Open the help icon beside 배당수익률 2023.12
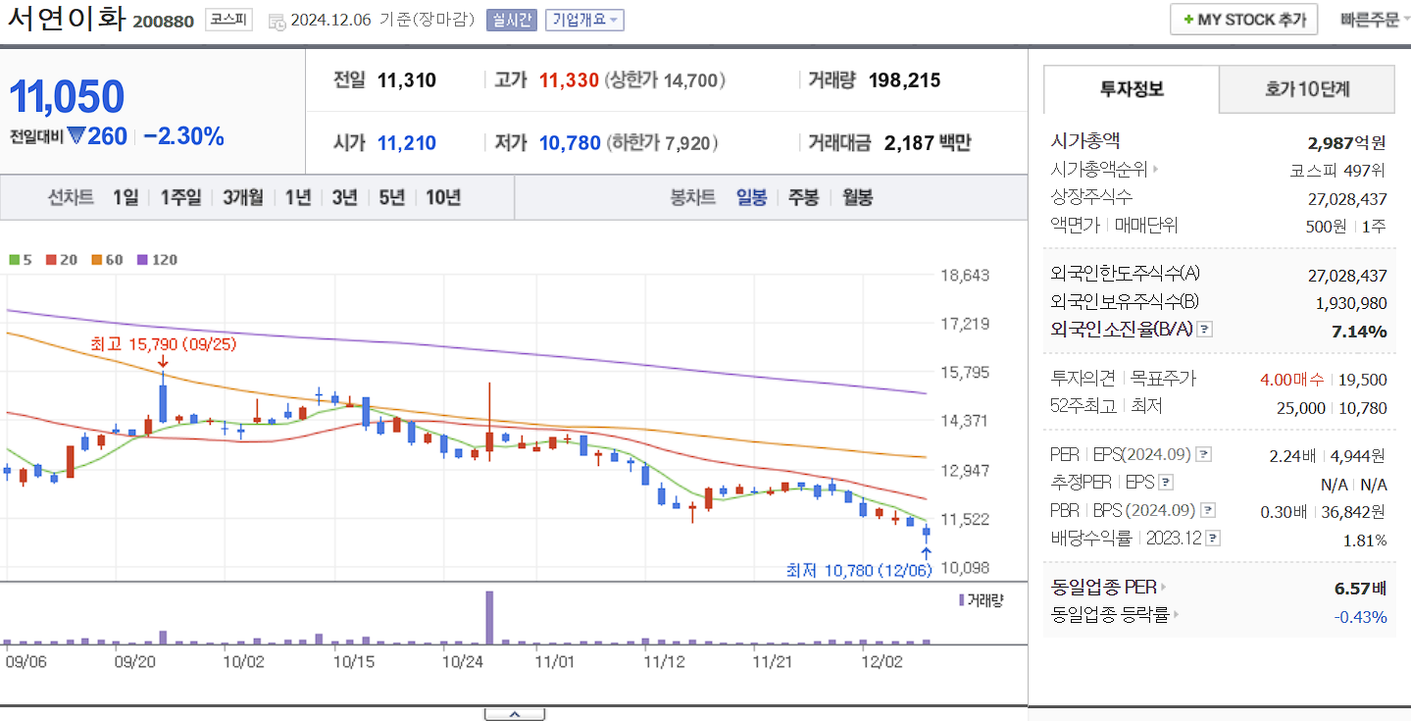Screen dimensions: 1411x721 point(1213,539)
